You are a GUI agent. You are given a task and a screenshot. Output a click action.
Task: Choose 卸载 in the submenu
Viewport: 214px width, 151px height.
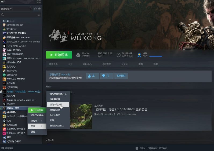58,120
